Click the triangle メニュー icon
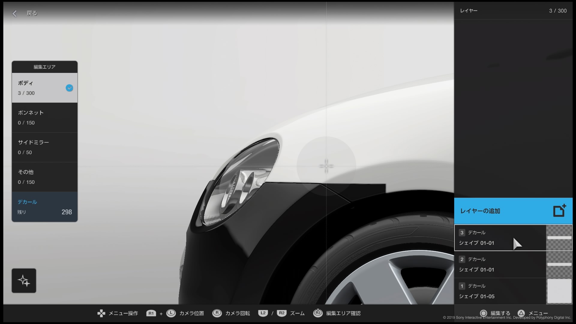 (521, 313)
